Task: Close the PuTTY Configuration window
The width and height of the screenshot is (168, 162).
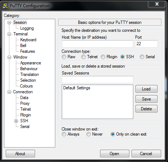Action: tap(156, 4)
